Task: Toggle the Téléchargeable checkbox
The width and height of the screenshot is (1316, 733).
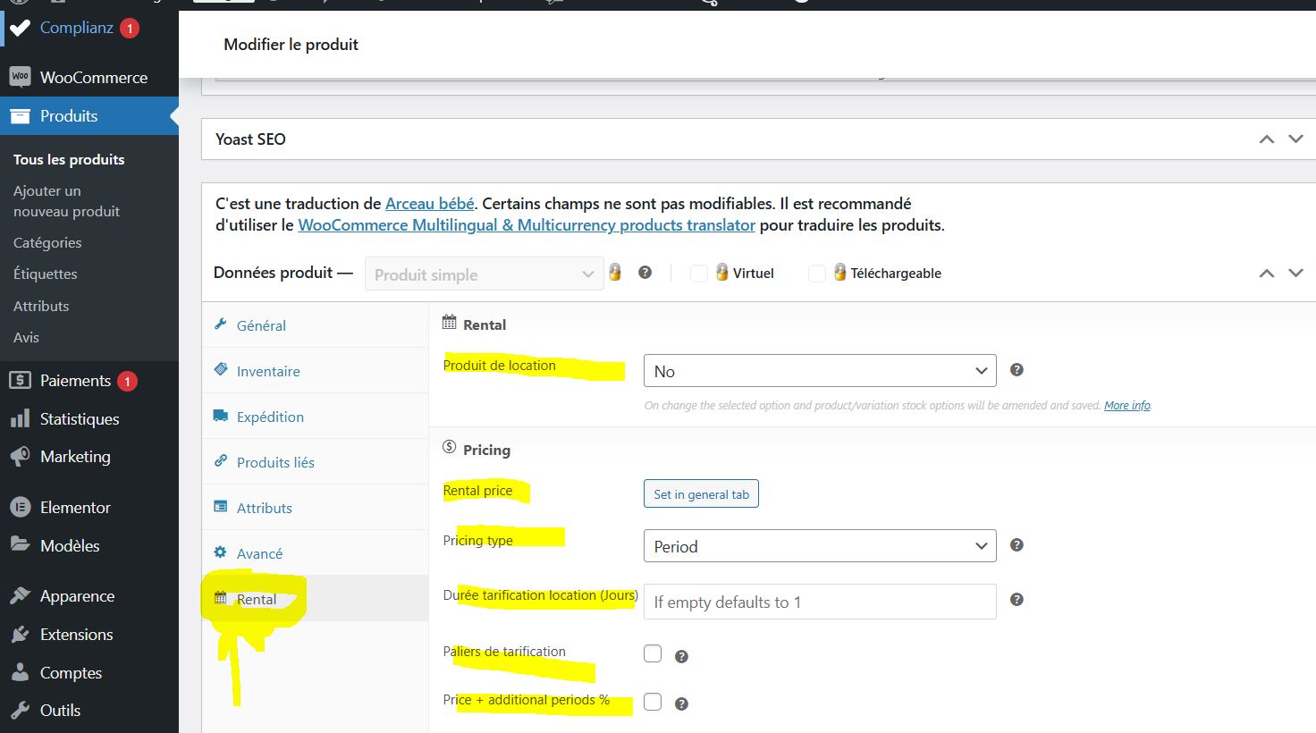Action: 817,274
